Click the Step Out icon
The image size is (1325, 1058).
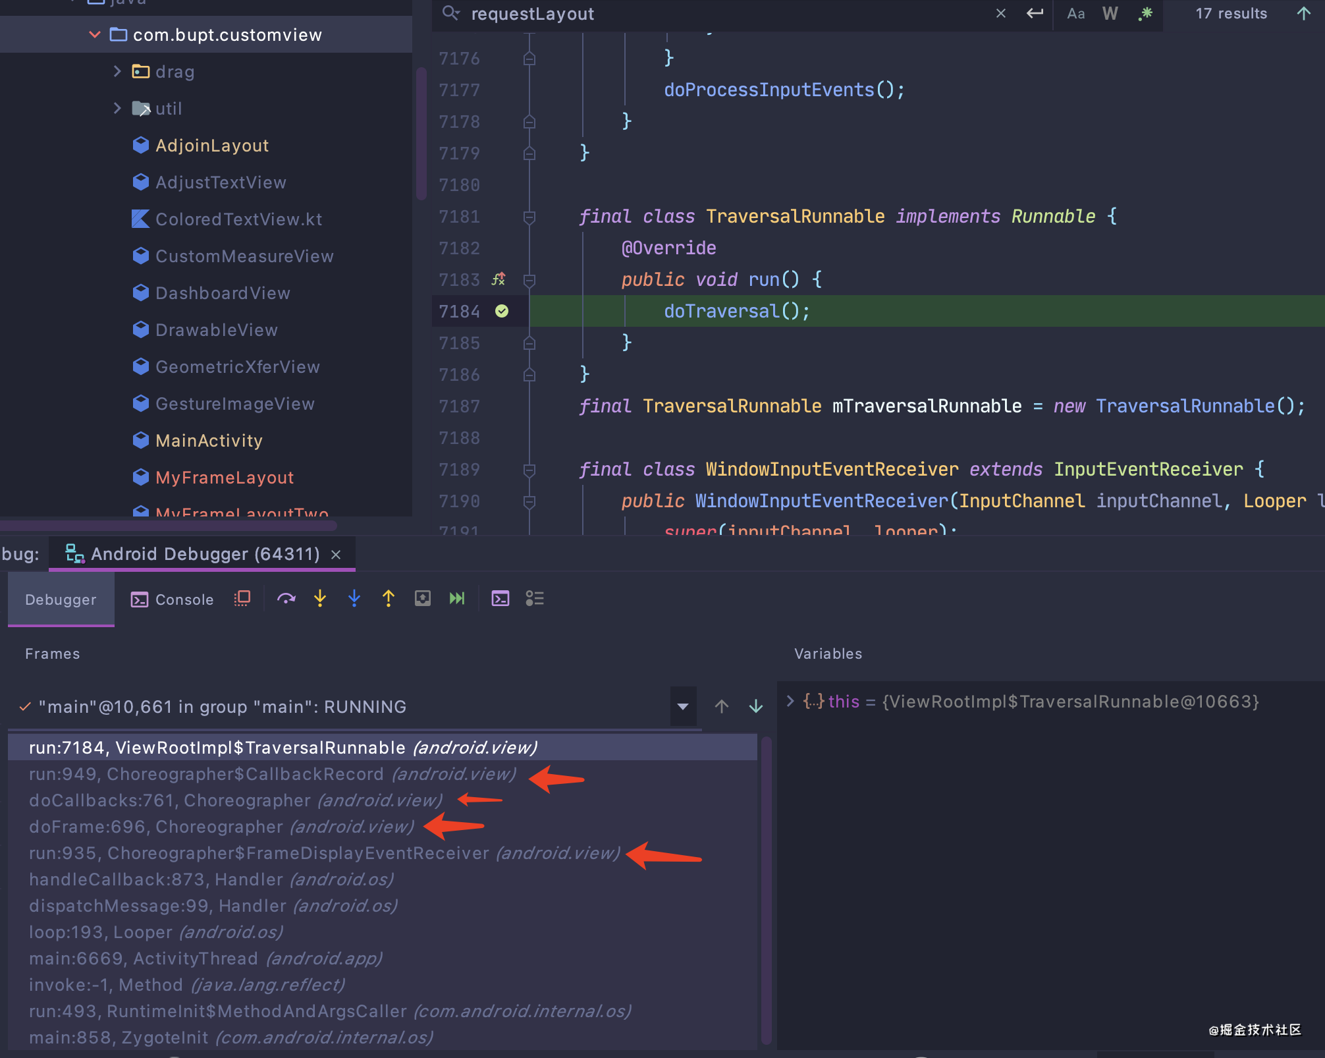[x=389, y=598]
